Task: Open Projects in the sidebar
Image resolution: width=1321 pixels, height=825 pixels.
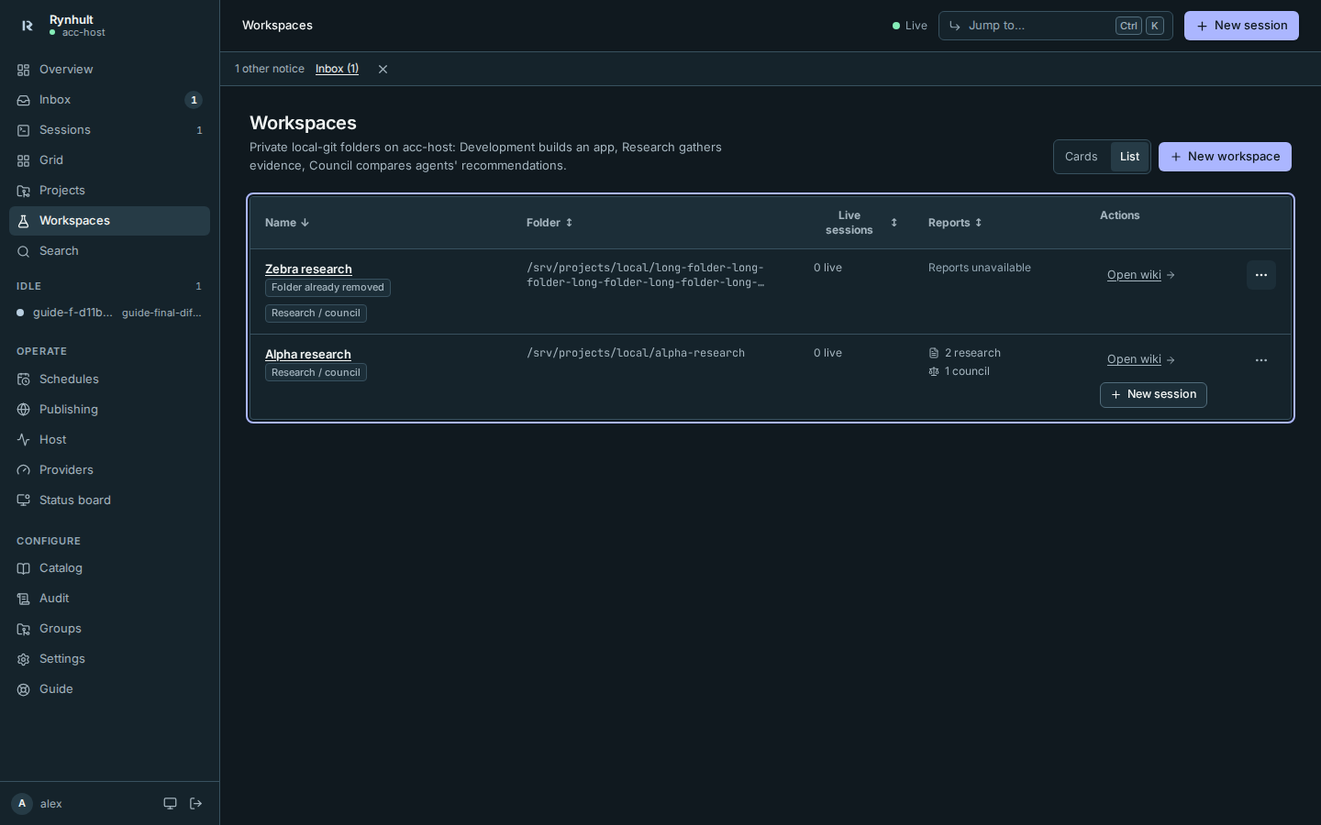Action: pos(109,191)
